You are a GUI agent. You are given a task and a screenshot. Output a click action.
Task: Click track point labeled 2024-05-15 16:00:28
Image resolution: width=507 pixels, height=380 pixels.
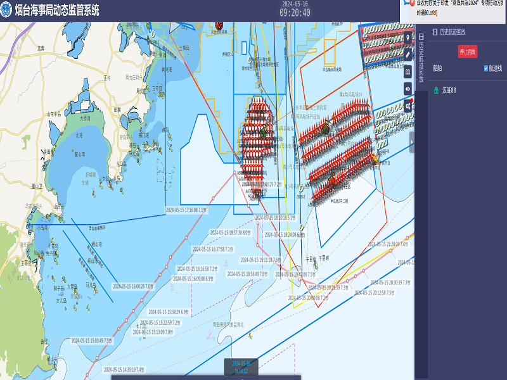tap(132, 286)
